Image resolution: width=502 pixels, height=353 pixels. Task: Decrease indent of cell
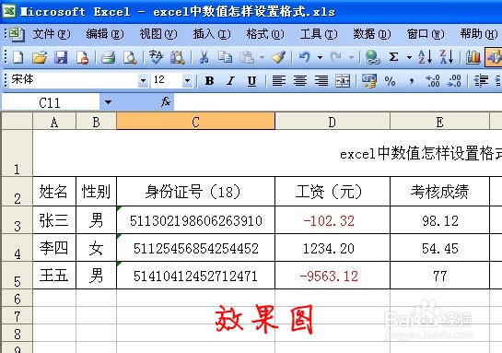click(481, 81)
